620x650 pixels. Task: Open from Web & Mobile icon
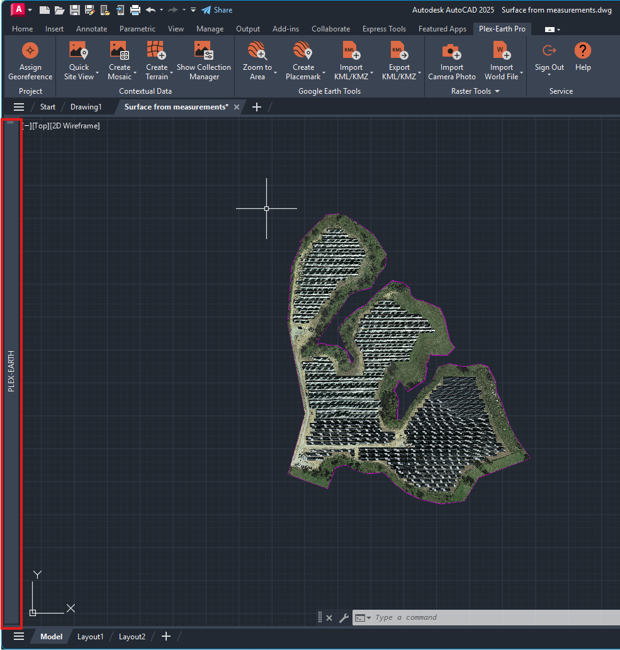click(x=105, y=10)
